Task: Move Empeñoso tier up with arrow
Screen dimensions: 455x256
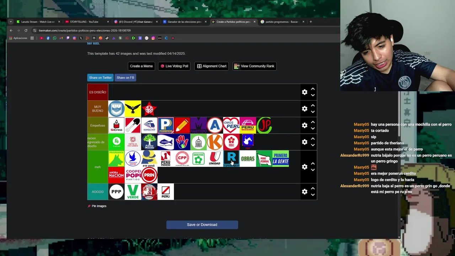Action: 313,122
